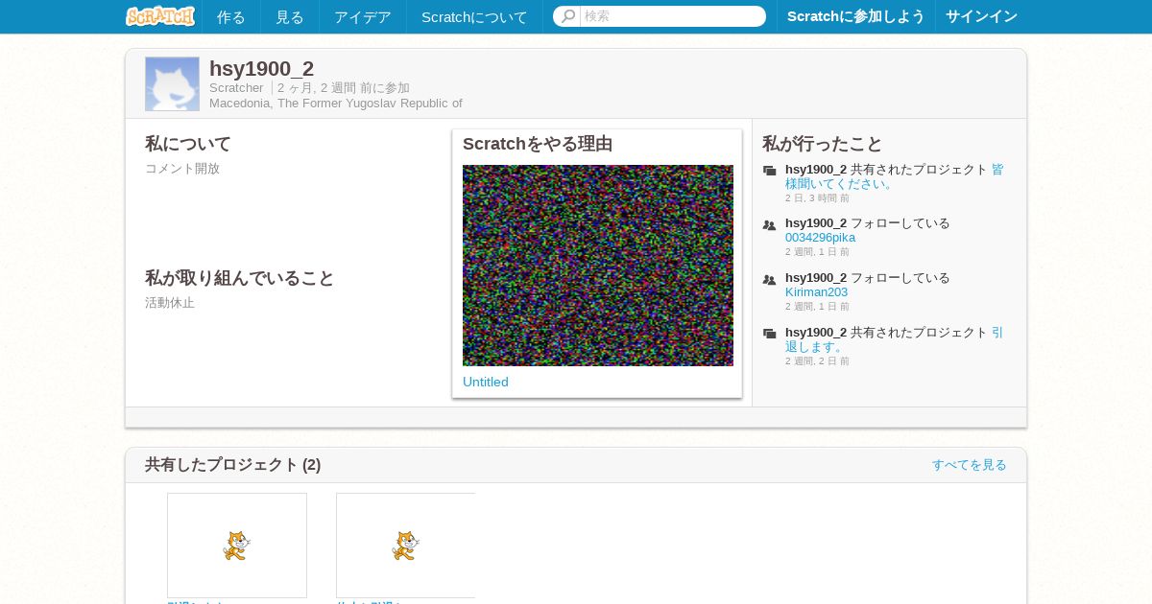The image size is (1152, 604).
Task: Click the 私について heading
Action: 188,144
